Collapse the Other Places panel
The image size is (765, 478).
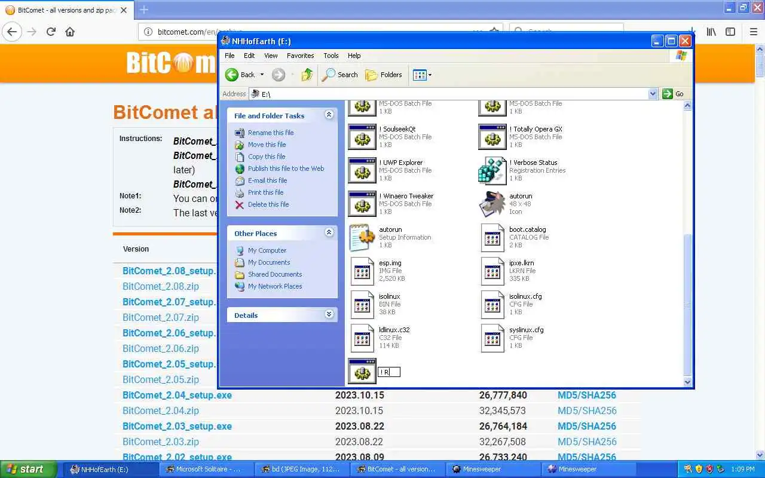point(329,232)
